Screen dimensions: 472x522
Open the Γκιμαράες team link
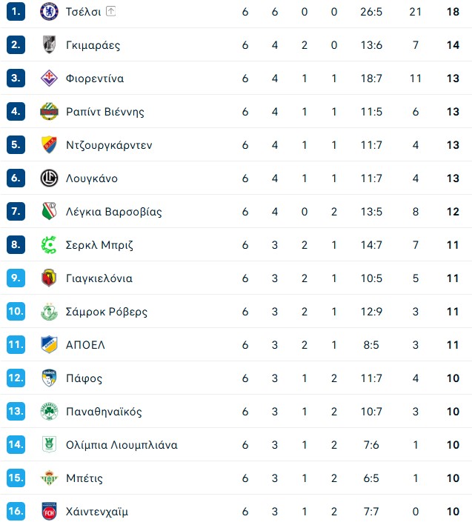pyautogui.click(x=93, y=45)
